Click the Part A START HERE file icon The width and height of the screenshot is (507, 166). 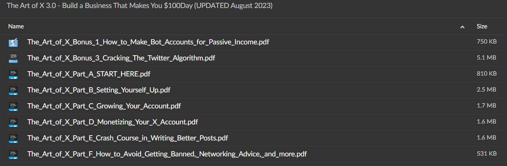[x=13, y=74]
